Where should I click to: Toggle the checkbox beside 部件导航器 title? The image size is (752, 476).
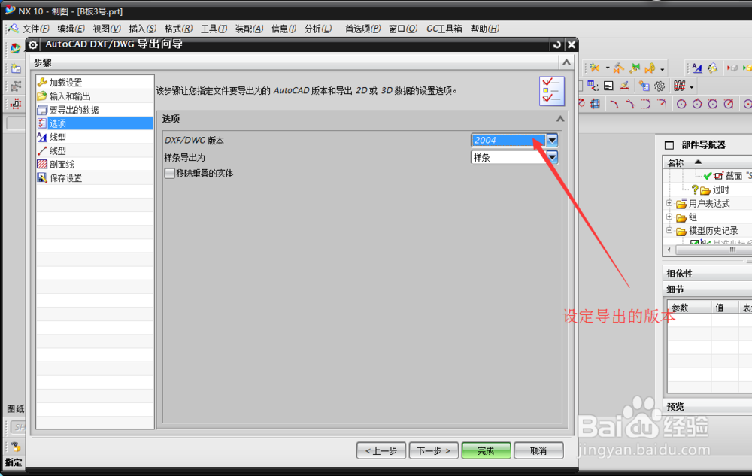point(669,145)
